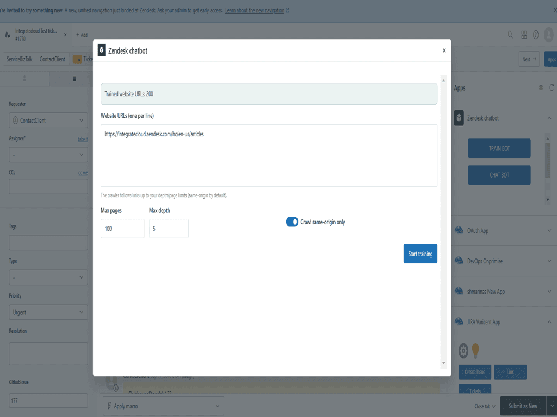
Task: Expand the OAuth App section
Action: 549,230
